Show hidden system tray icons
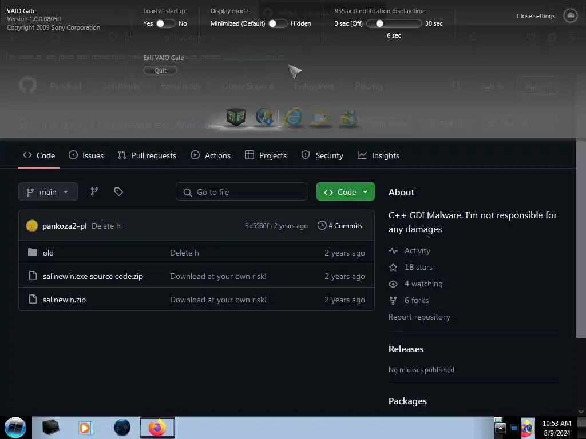 500,428
